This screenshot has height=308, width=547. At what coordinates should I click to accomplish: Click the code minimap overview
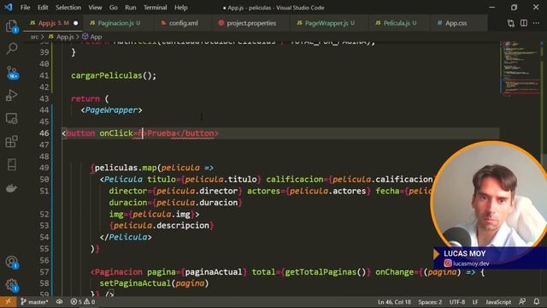click(520, 68)
